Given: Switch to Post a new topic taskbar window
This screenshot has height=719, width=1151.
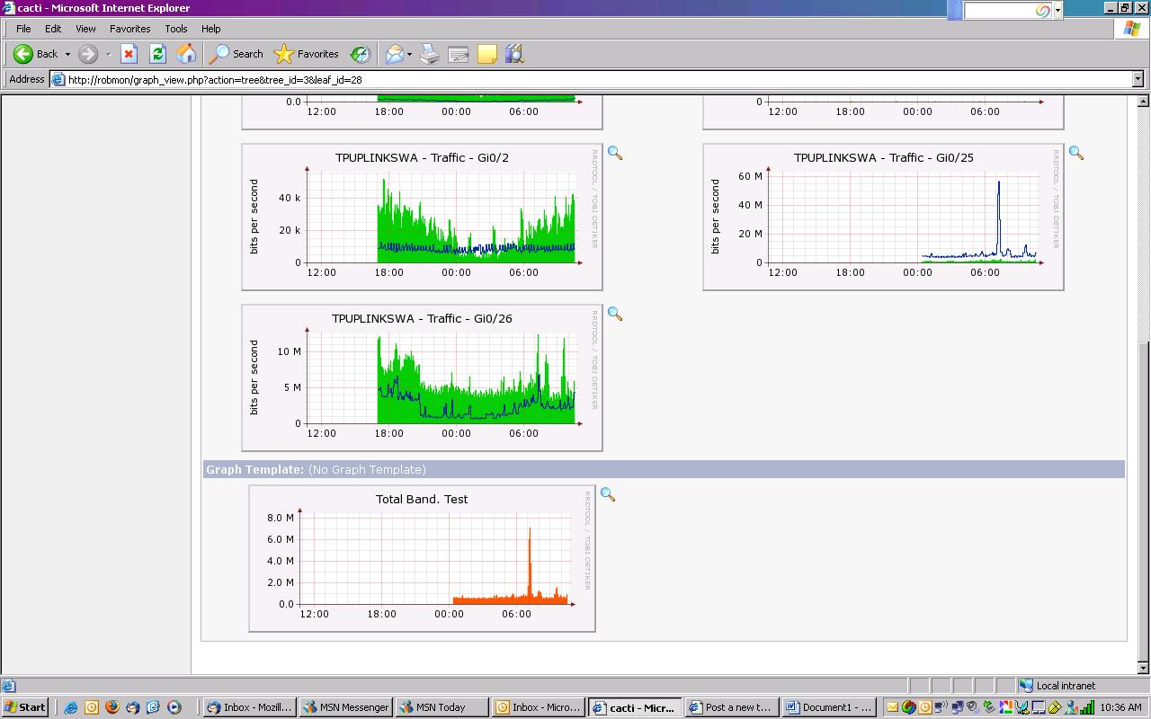Looking at the screenshot, I should pos(731,707).
